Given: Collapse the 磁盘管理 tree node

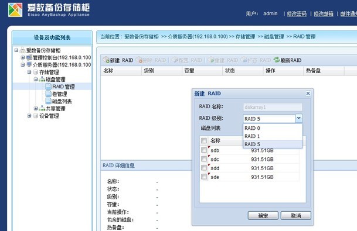Looking at the screenshot, I should (36, 80).
